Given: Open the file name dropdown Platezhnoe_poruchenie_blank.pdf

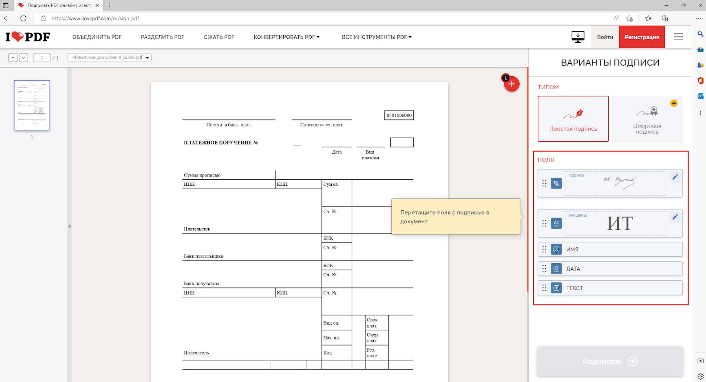Looking at the screenshot, I should click(x=109, y=58).
